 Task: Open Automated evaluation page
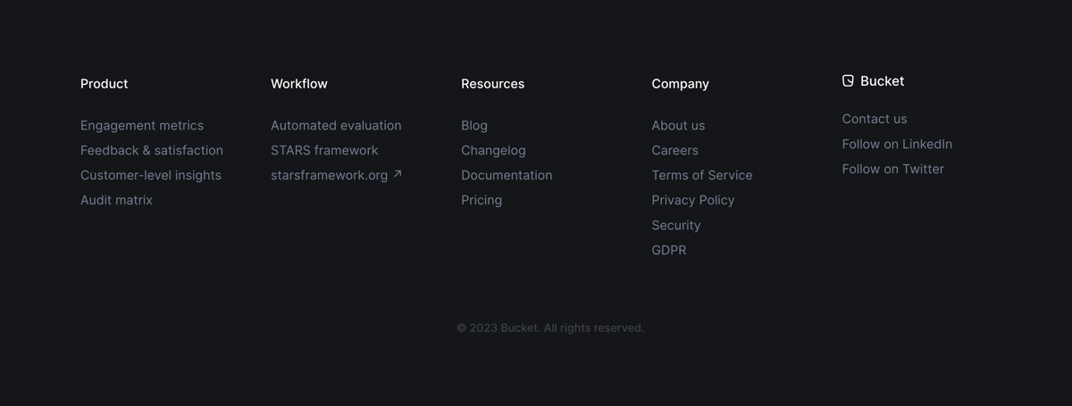336,126
